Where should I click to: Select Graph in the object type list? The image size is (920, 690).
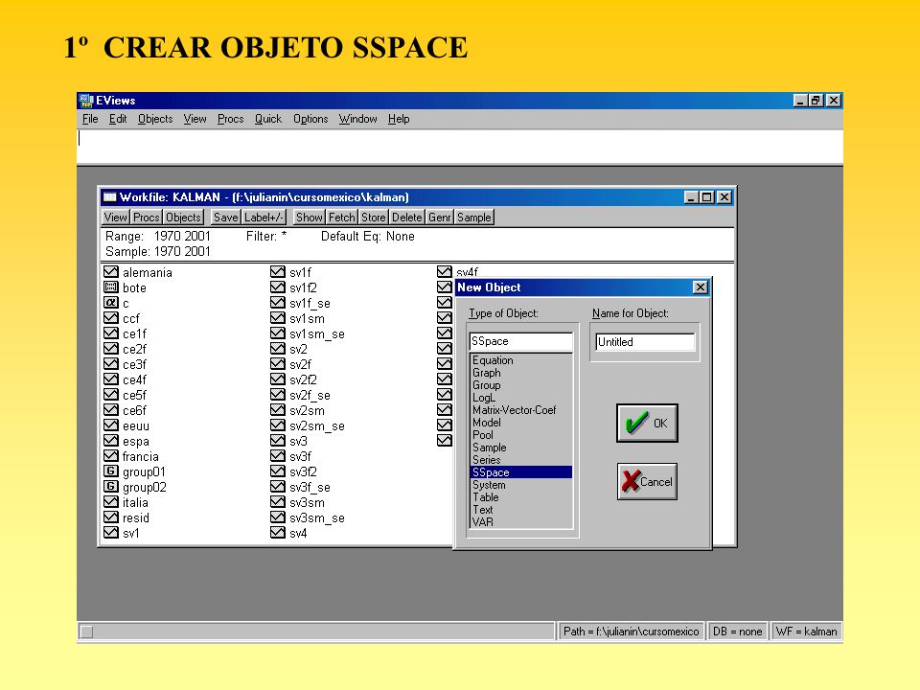521,373
